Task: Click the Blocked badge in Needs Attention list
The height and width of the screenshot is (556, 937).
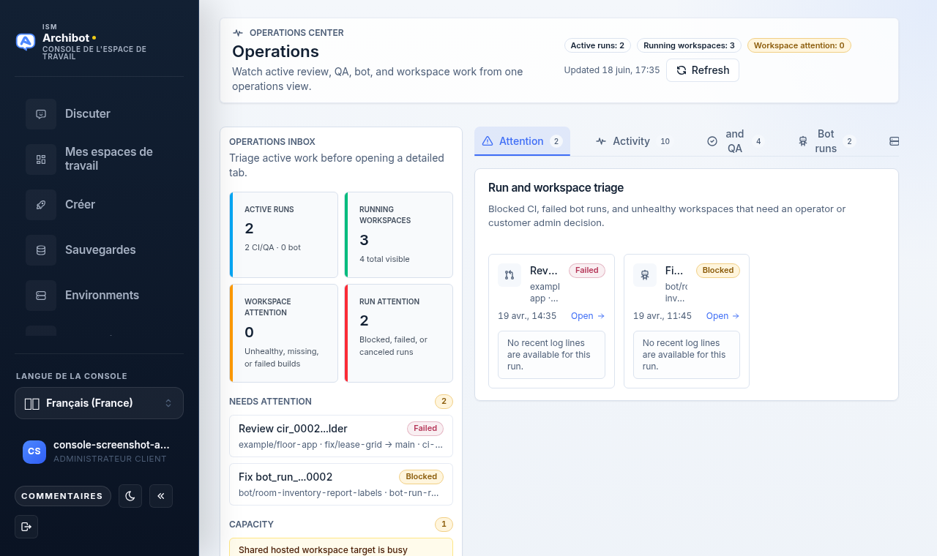Action: (422, 477)
